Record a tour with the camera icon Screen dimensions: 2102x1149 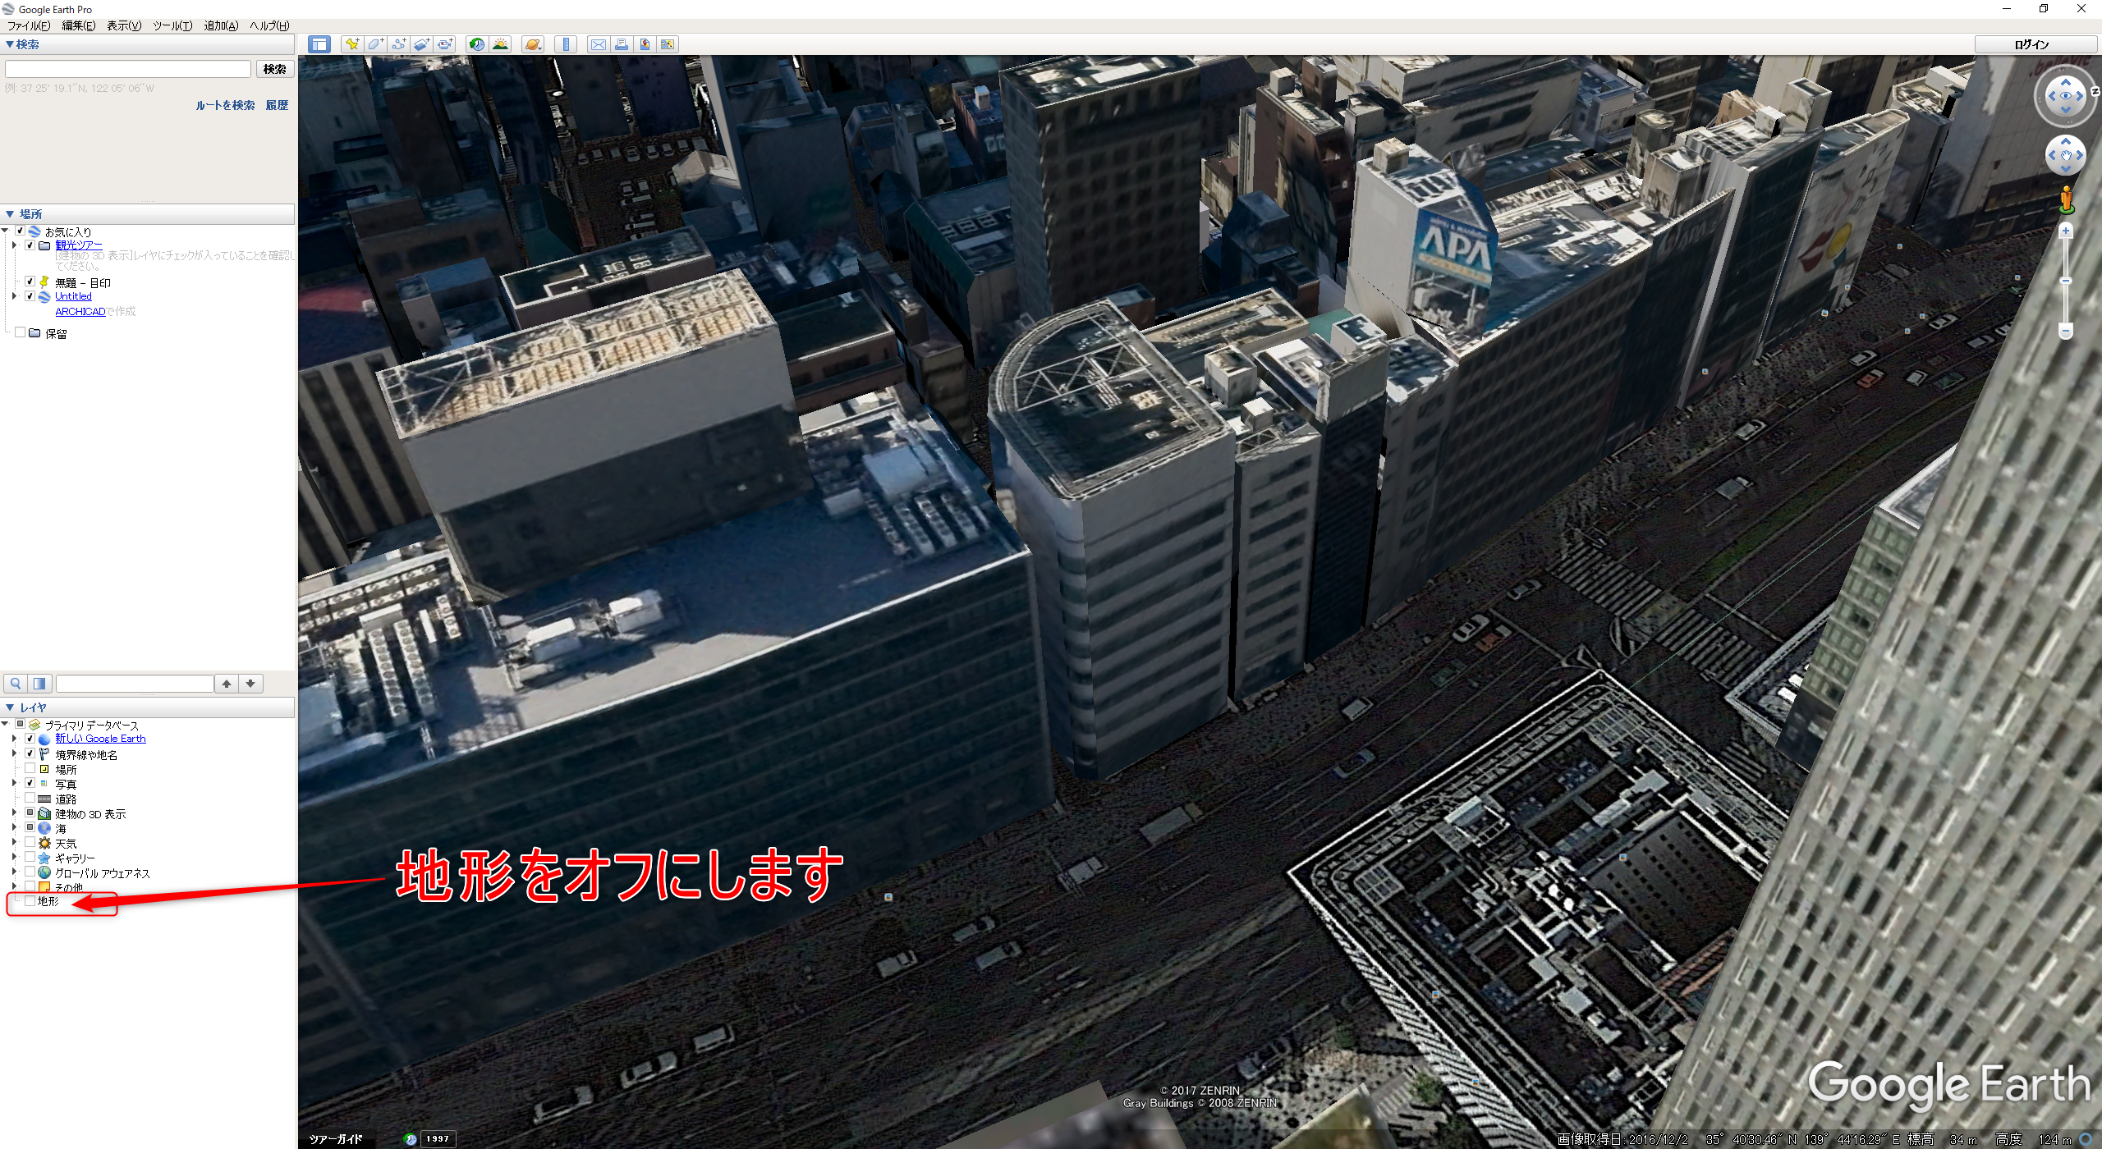445,44
